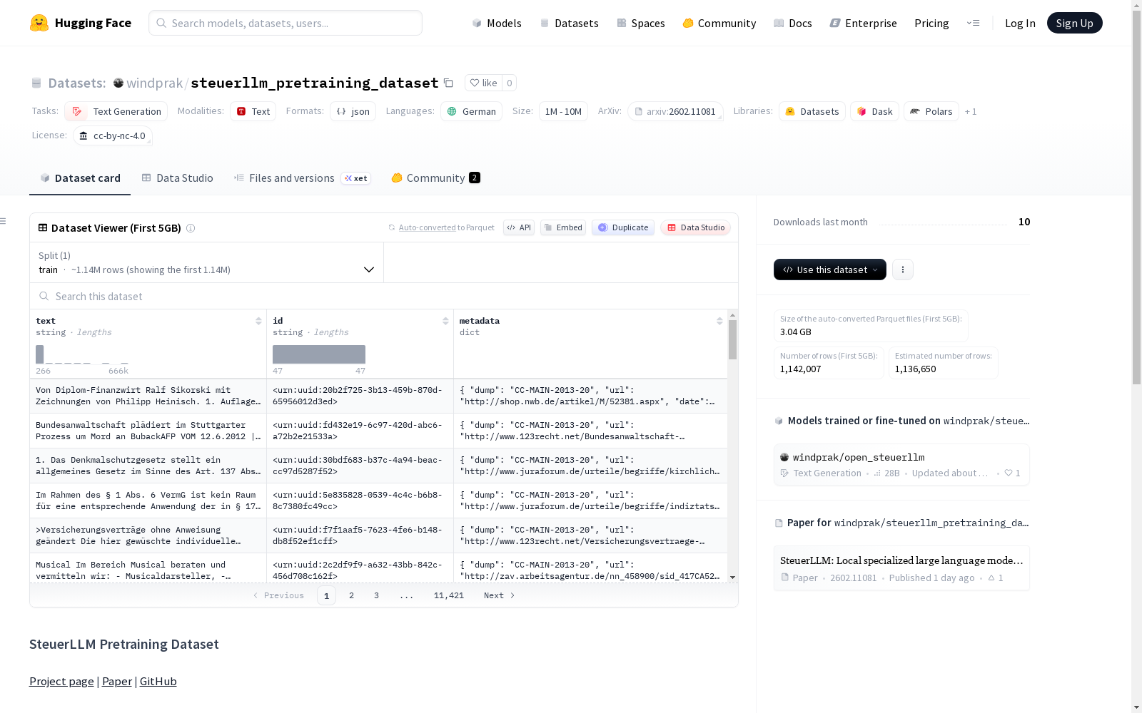Click the heart like button

coord(483,83)
